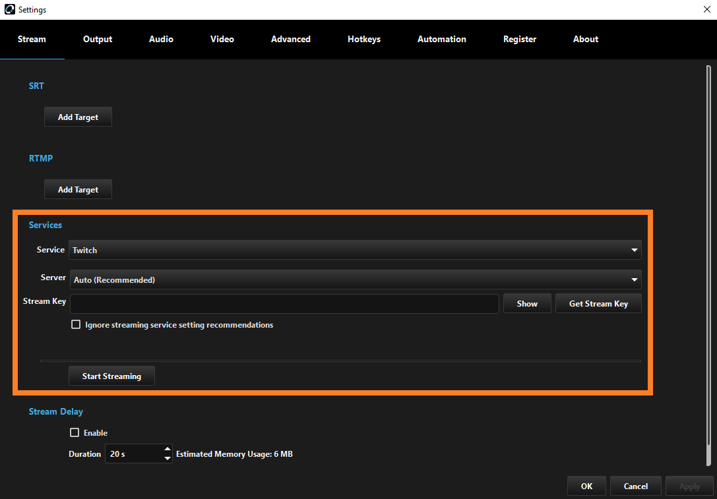Open the Audio settings tab

click(161, 40)
